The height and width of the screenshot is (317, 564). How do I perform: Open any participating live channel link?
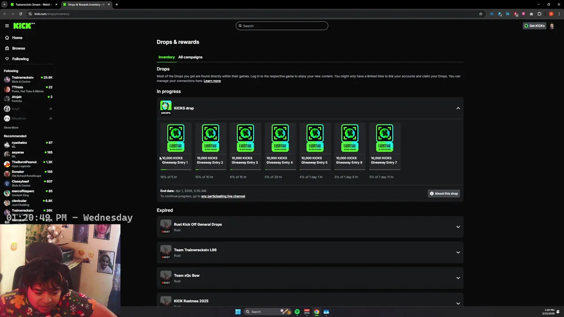pos(223,196)
